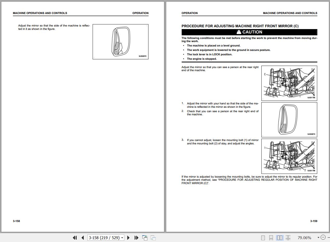The width and height of the screenshot is (330, 242).
Task: Click 'The lock lever is in LOCK position.'
Action: 210,54
